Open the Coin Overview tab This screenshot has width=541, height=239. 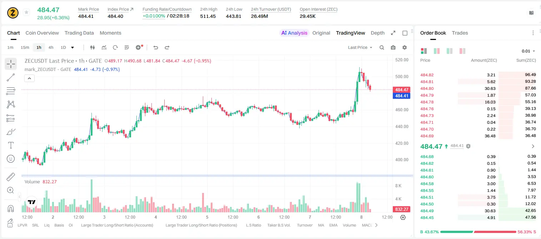coord(42,33)
